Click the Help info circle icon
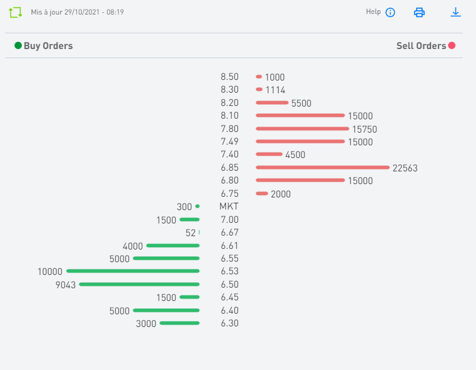 click(390, 12)
